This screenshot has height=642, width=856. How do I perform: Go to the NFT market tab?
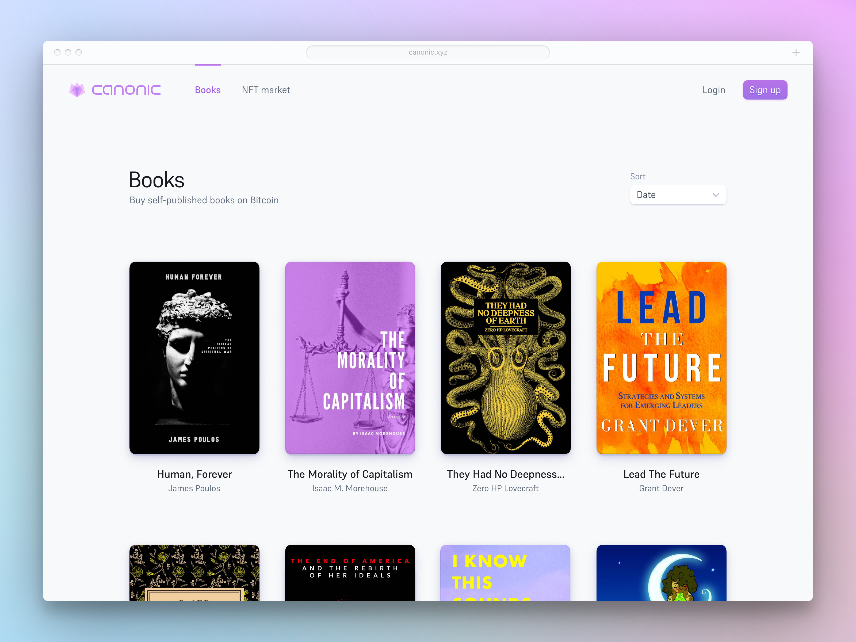coord(266,90)
